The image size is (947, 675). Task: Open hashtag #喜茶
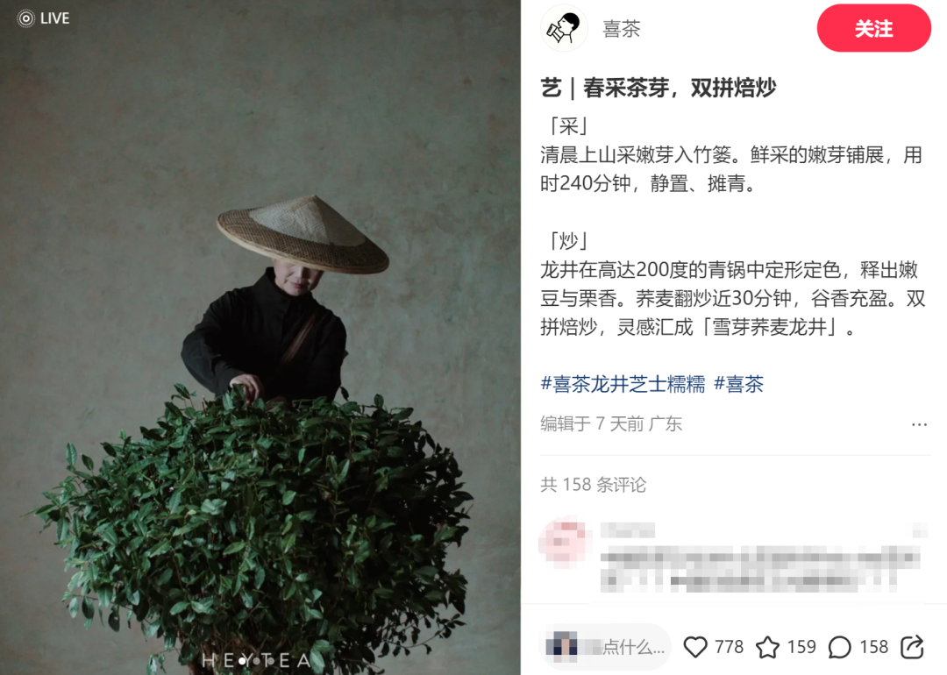738,384
